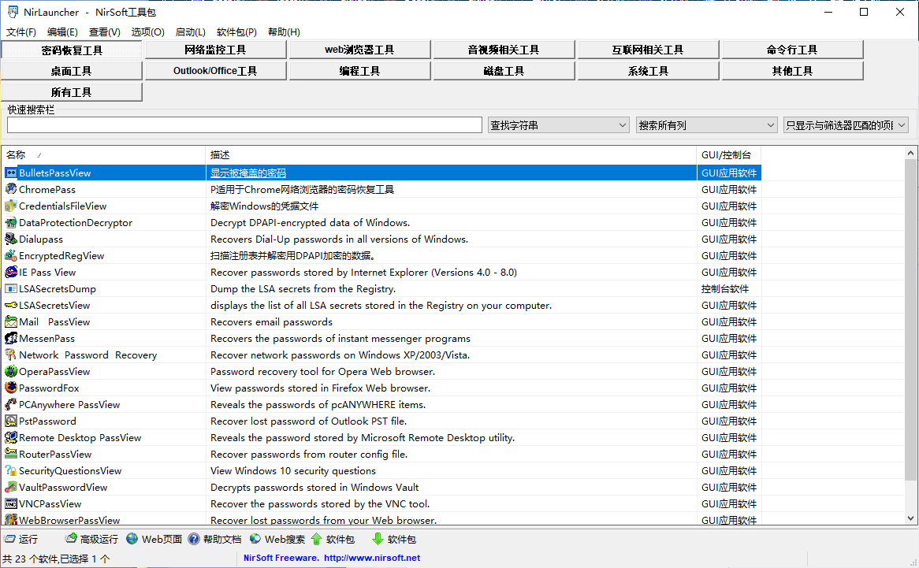
Task: Open the 选项(O) menu
Action: point(147,32)
